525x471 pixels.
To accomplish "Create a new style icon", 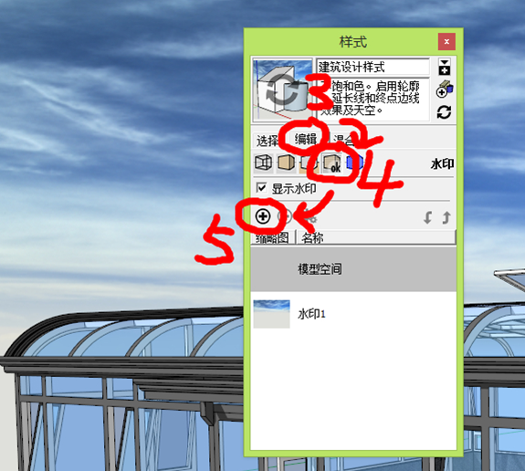I will [x=445, y=89].
